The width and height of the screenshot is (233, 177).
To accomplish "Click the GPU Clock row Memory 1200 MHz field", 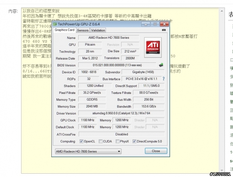I will click(x=122, y=120).
